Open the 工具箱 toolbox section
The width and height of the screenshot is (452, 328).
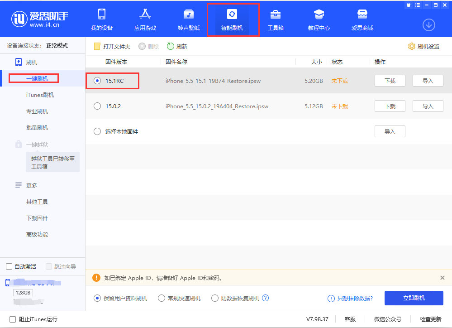[275, 19]
